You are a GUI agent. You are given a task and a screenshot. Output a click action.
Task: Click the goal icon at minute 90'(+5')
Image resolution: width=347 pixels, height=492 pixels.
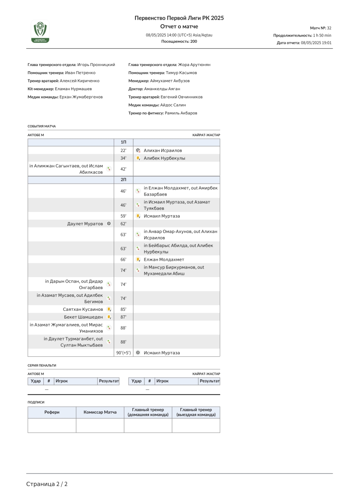pos(138,353)
